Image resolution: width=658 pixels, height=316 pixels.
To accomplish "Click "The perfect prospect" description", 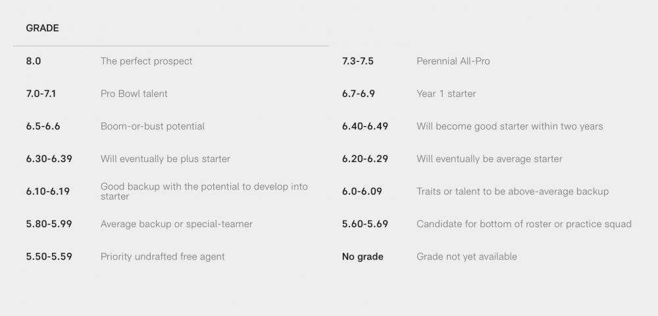I will [x=146, y=61].
